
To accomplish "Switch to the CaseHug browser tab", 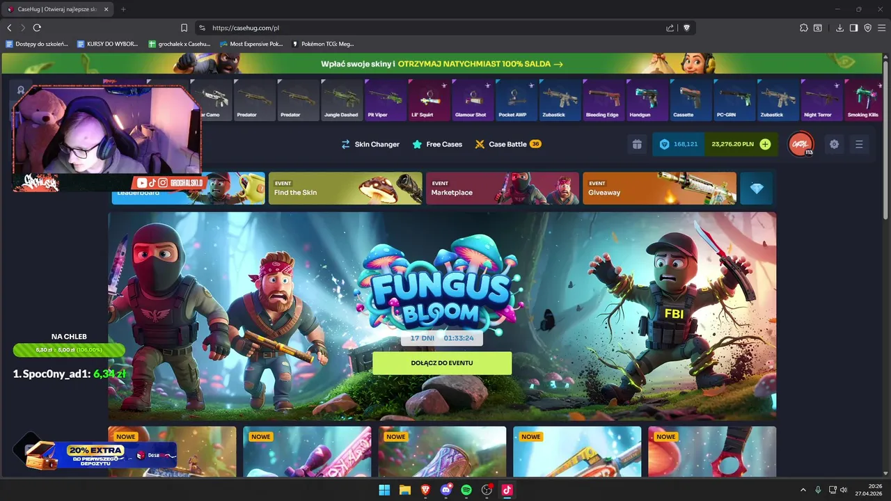I will coord(56,9).
